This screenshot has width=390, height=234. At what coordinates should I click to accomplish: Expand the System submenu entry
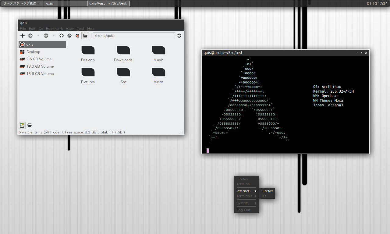246,203
